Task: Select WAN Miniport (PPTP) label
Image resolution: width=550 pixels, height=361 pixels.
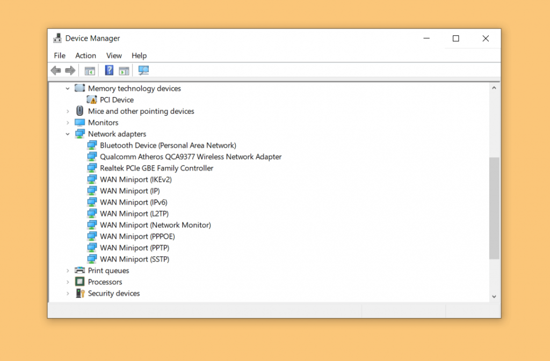Action: (x=135, y=248)
